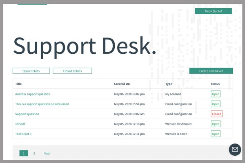
Task: Click the Created On column header
Action: pyautogui.click(x=122, y=84)
